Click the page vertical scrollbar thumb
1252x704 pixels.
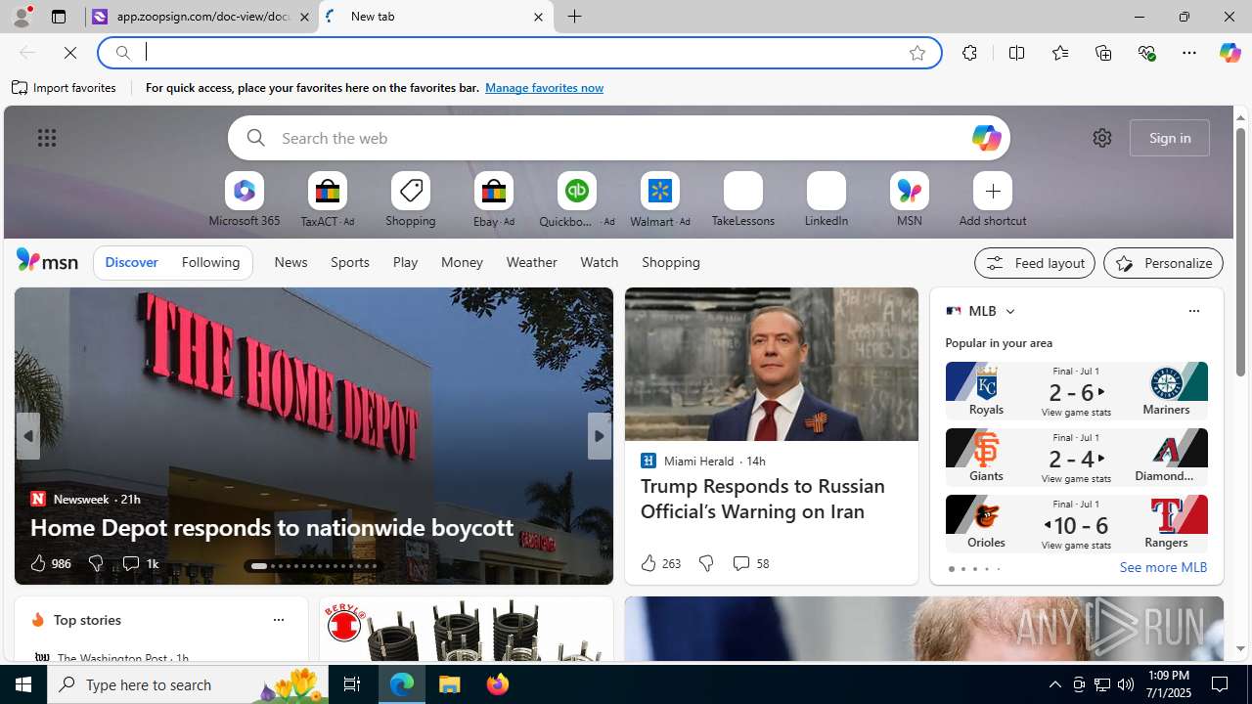[x=1240, y=252]
